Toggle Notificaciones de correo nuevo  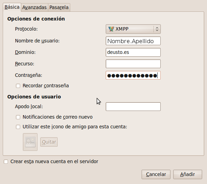point(18,117)
